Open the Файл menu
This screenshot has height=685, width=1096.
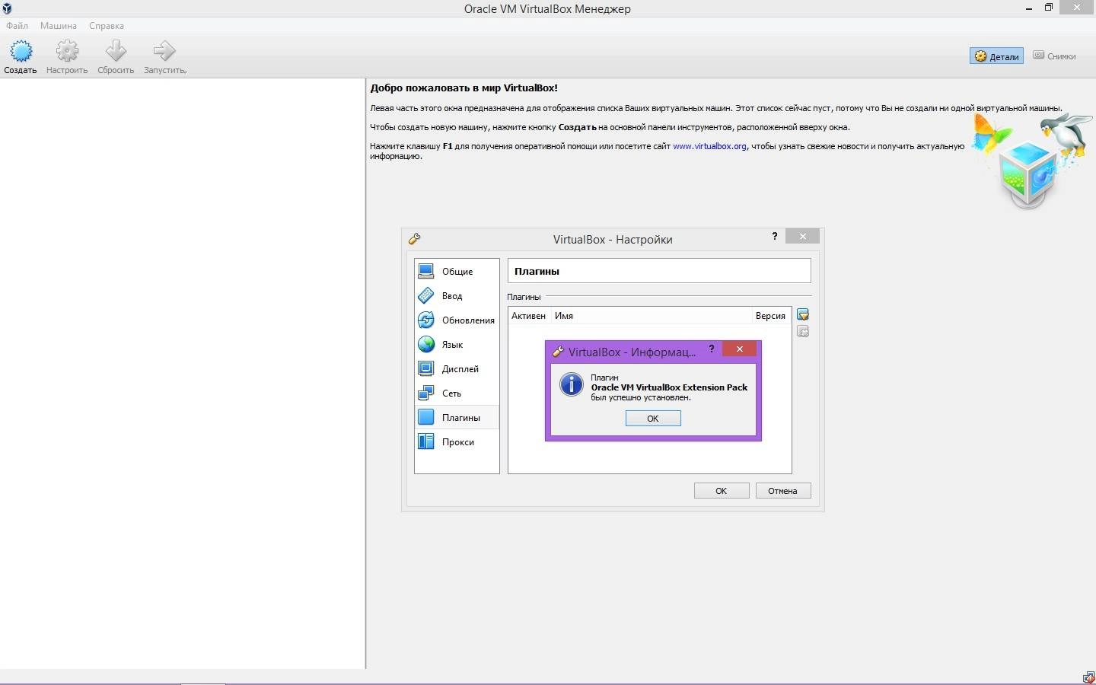pyautogui.click(x=17, y=26)
